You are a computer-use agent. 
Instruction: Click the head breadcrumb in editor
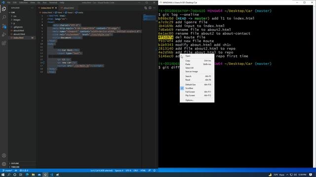70,12
